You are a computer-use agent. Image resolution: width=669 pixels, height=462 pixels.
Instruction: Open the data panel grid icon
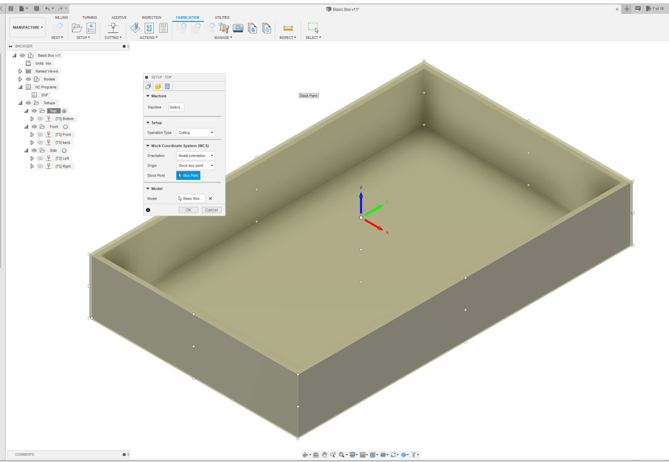click(11, 9)
